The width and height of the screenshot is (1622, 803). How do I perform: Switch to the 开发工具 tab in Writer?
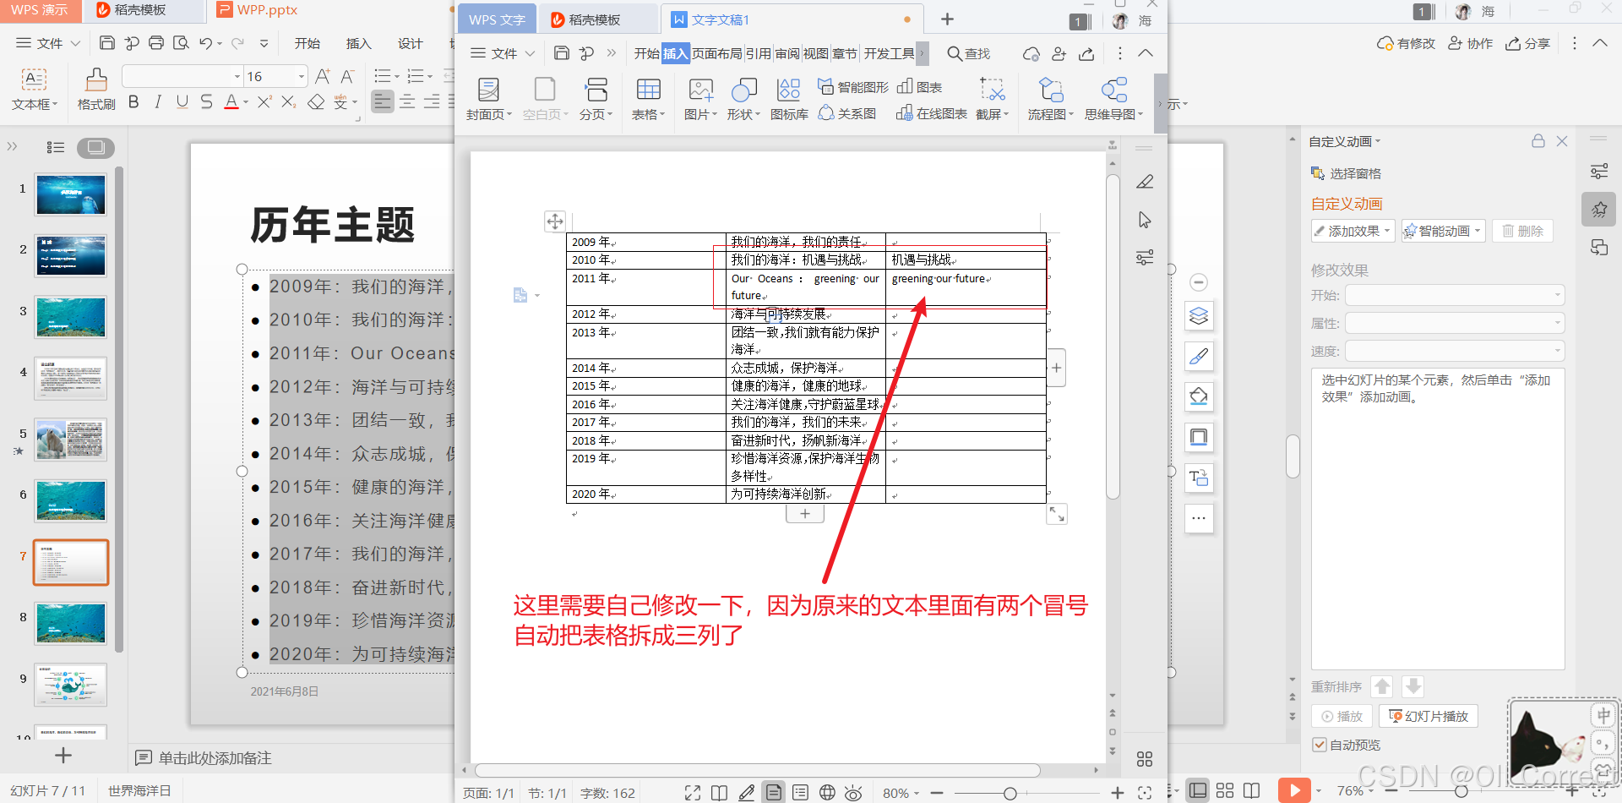(x=889, y=53)
